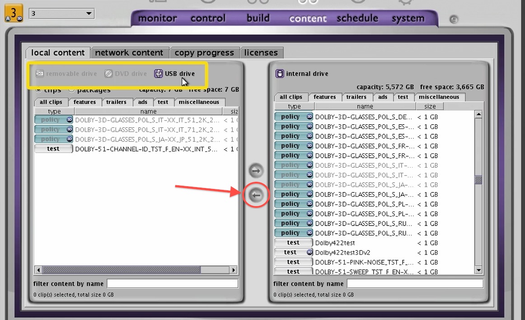This screenshot has width=525, height=320.
Task: Filter internal drive list by ads
Action: point(383,97)
